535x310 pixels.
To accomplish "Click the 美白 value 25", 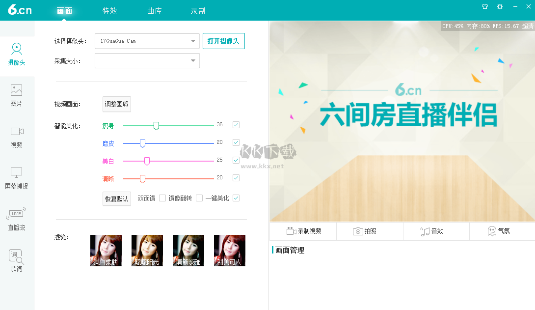I will (219, 160).
